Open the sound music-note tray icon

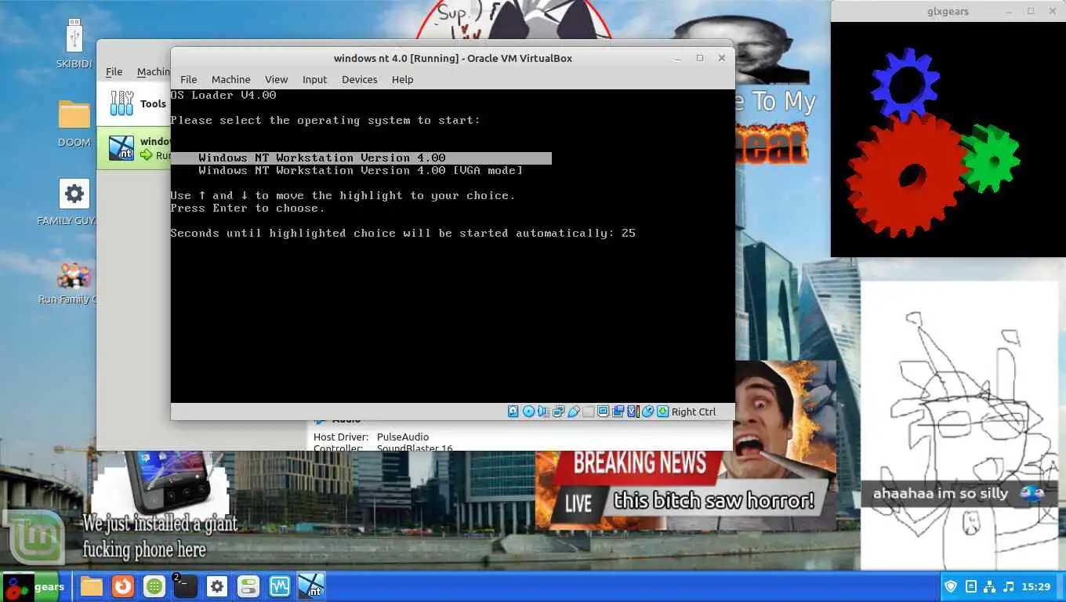click(x=1009, y=586)
